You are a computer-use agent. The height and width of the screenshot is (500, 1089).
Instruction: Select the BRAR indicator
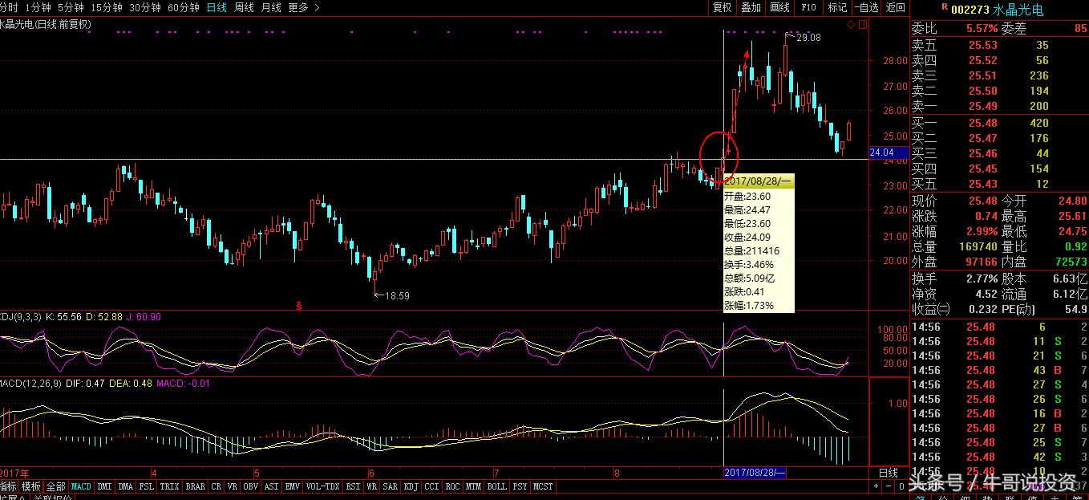pos(195,486)
